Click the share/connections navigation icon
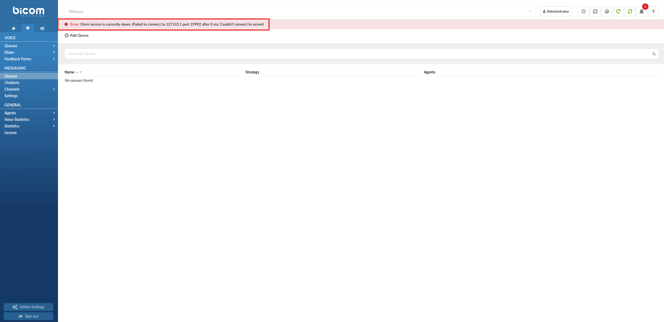Viewport: 664px width, 322px height. pos(42,28)
